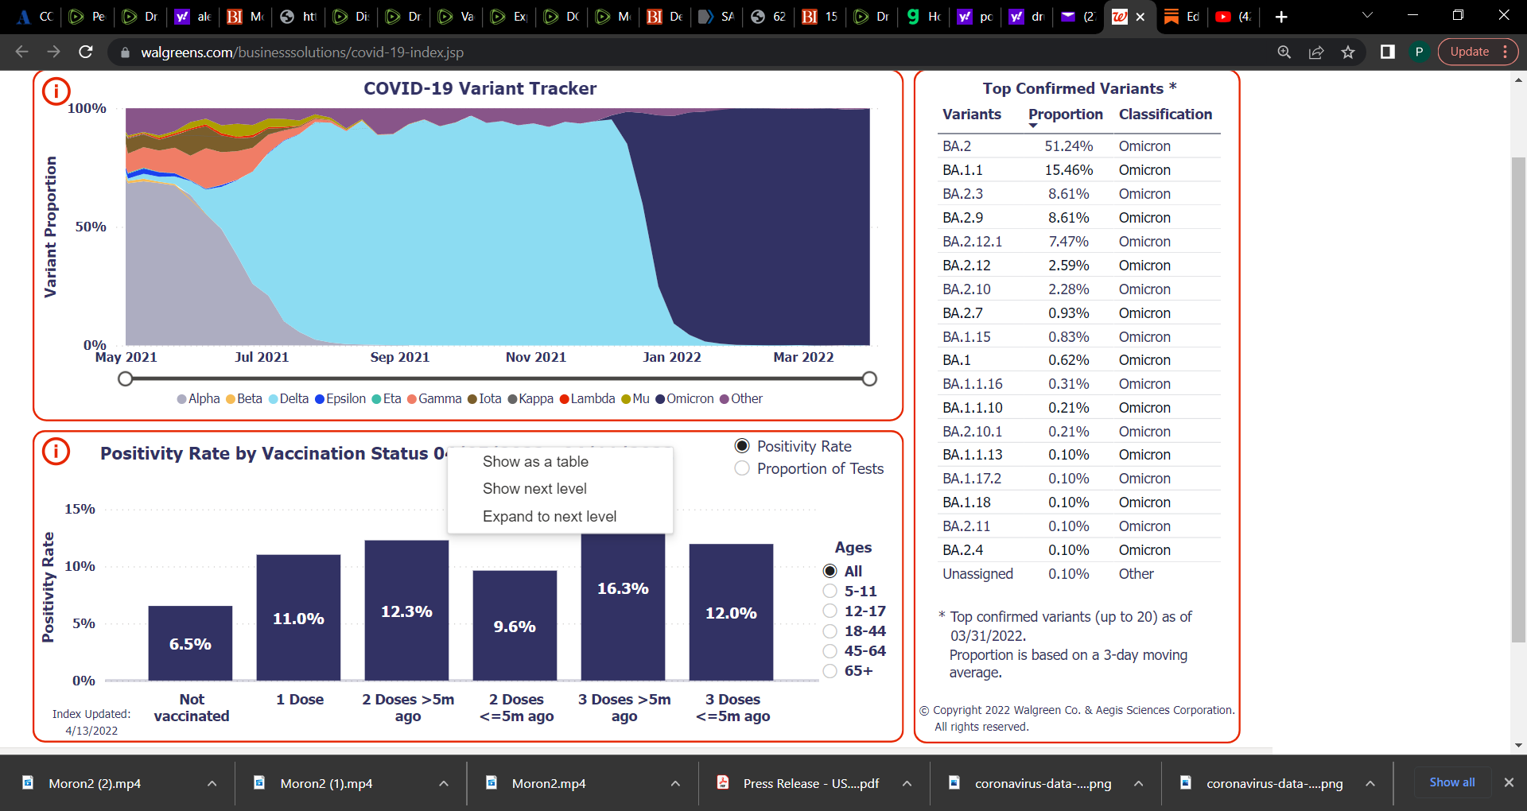Open the browser zoom magnifier icon

pos(1284,52)
